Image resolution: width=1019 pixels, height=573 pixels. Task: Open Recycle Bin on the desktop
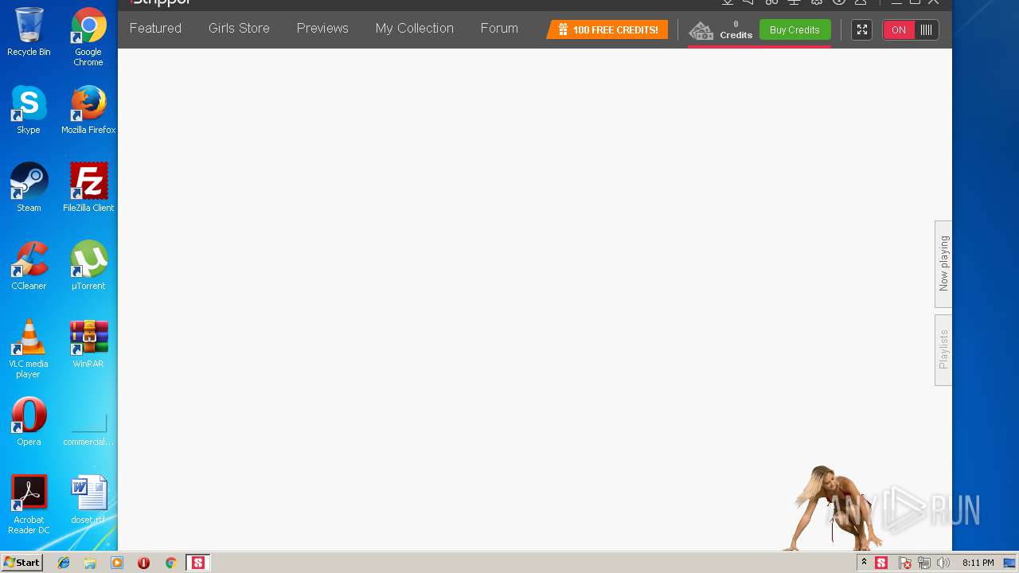click(29, 32)
